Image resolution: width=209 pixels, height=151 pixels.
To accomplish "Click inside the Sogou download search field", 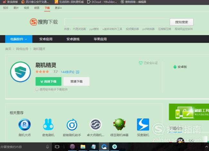I will 117,22.
